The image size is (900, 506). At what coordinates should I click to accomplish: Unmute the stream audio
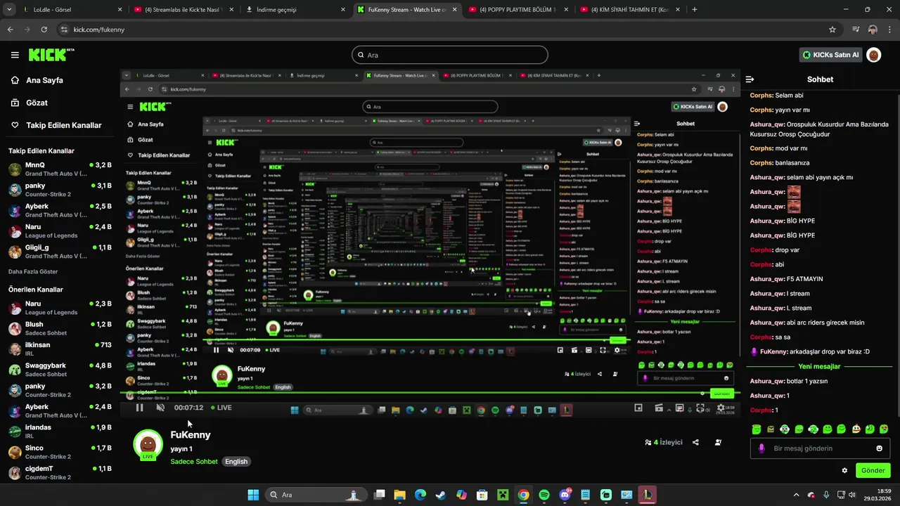160,408
